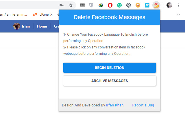The height and width of the screenshot is (116, 185).
Task: Go to Facebook Home tab
Action: (42, 26)
